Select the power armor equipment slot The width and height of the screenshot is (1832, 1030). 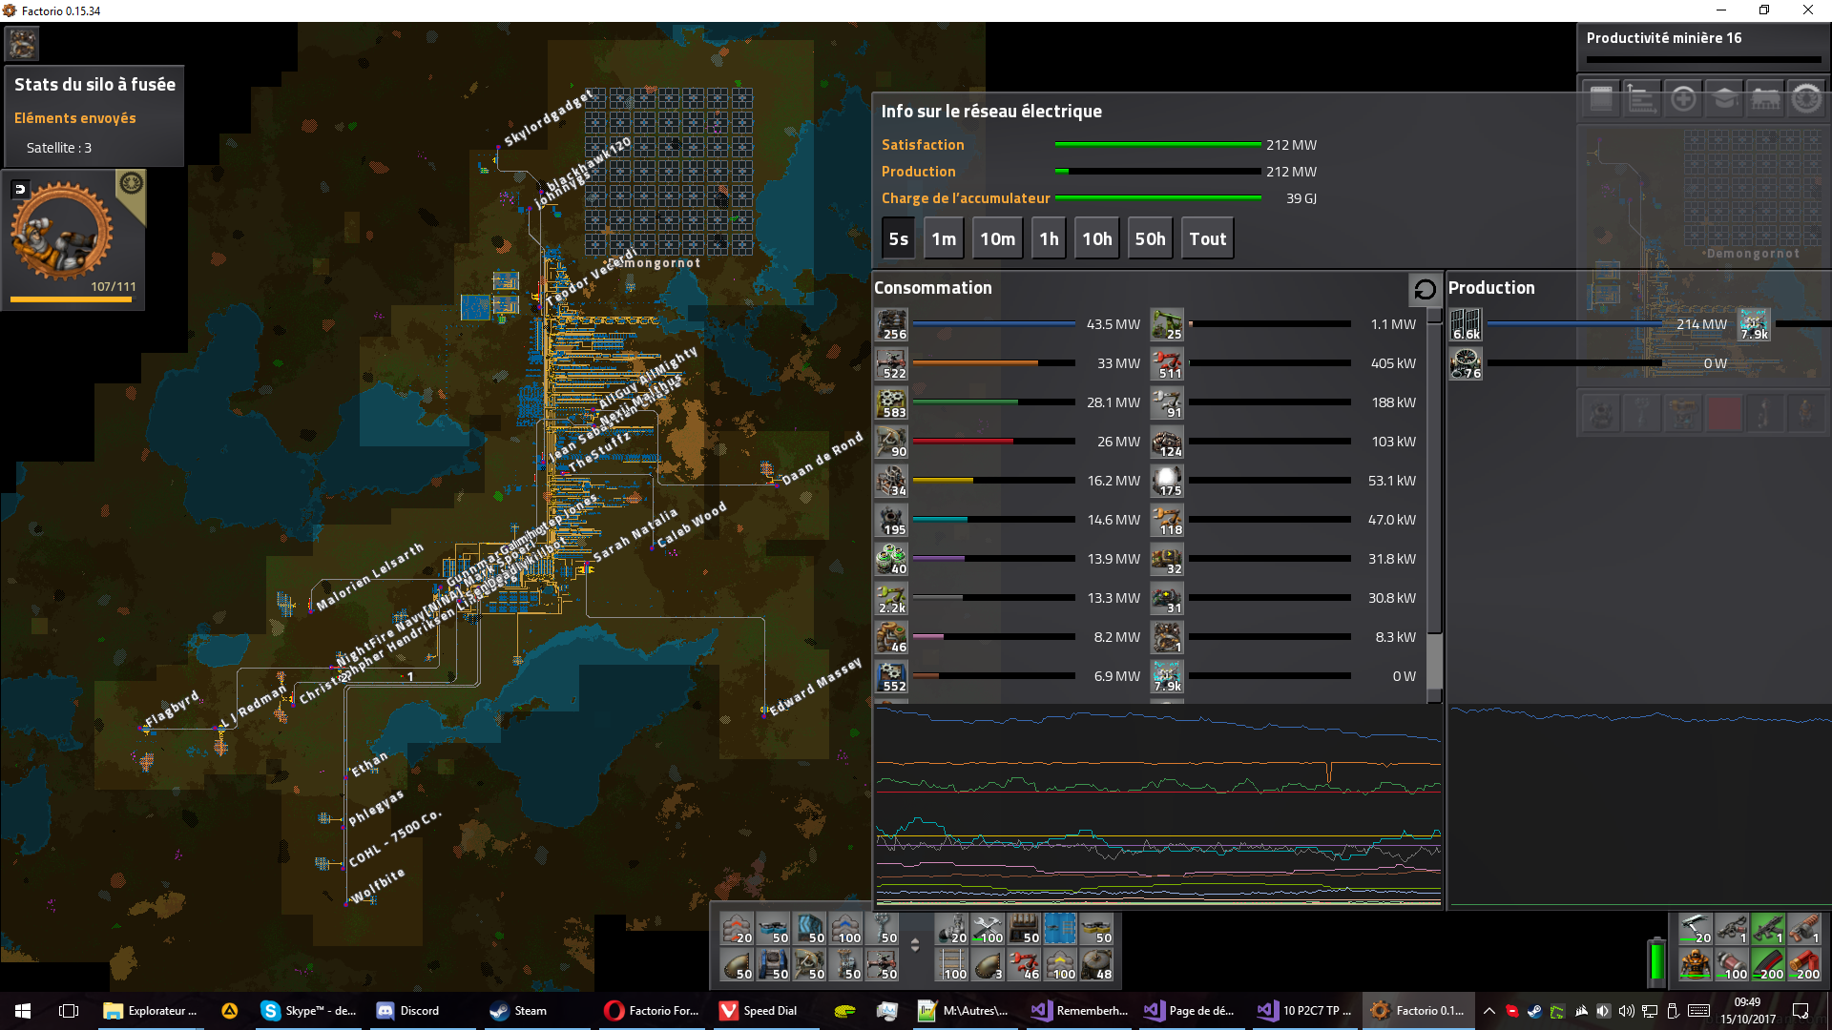tap(1695, 965)
